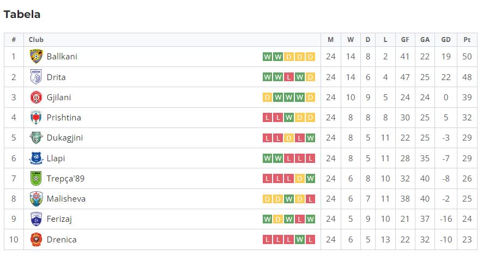Click Drenica's green W form badge
The height and width of the screenshot is (255, 483).
coord(299,240)
